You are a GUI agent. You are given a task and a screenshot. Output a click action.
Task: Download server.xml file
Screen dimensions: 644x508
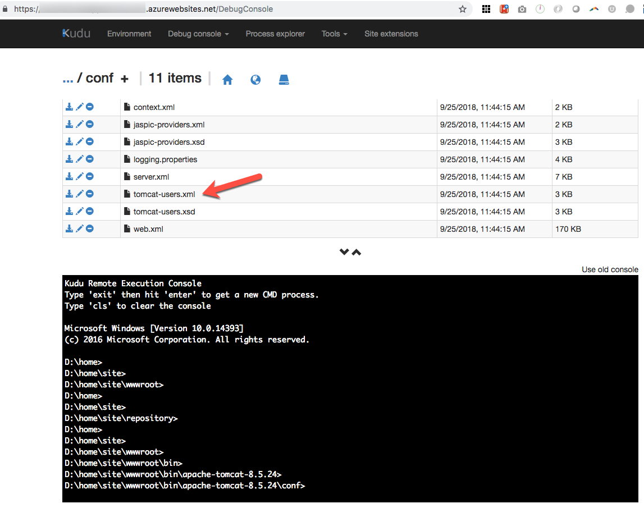[x=69, y=176]
